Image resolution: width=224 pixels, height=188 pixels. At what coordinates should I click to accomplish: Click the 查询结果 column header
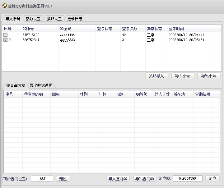click(203, 94)
